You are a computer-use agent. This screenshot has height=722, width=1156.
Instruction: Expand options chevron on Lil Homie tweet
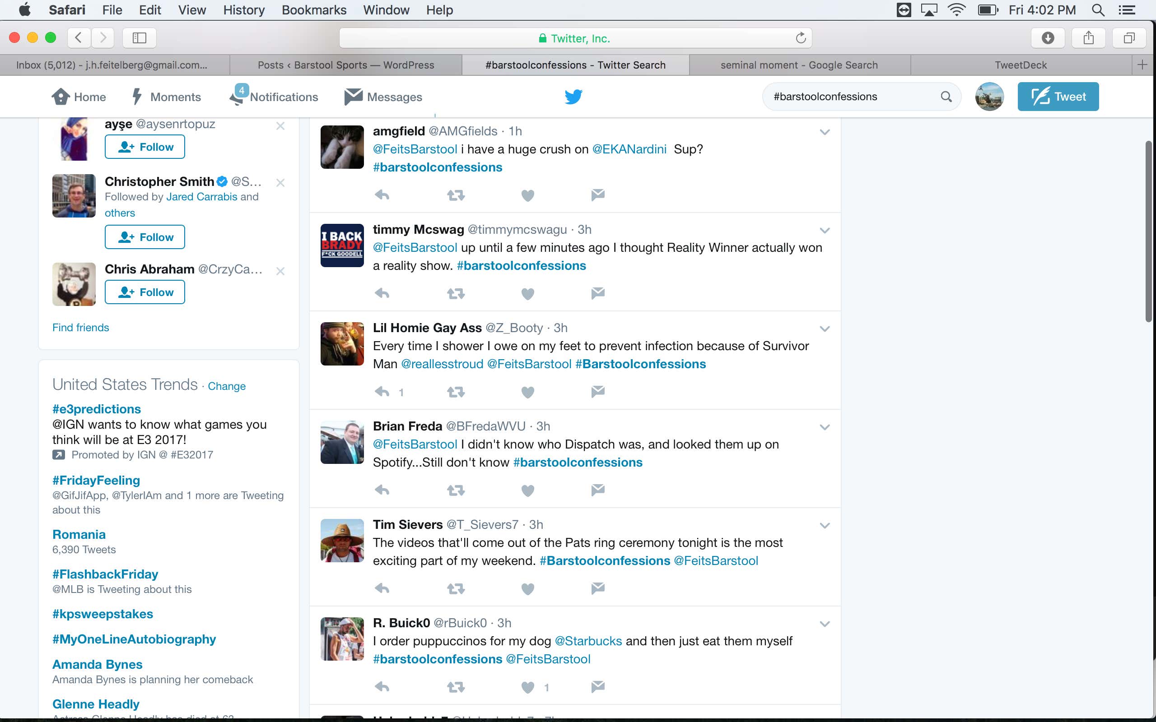(825, 329)
